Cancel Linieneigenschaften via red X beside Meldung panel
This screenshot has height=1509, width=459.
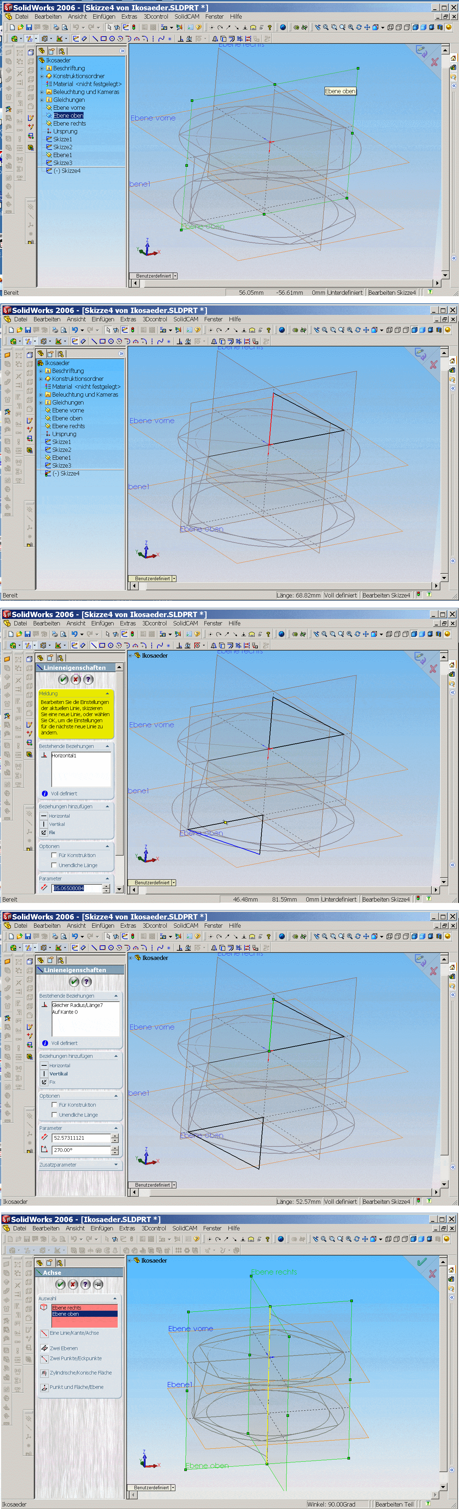pyautogui.click(x=76, y=680)
